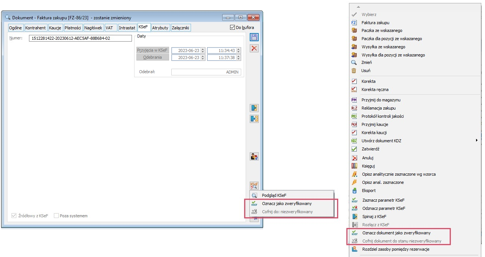Image resolution: width=485 pixels, height=257 pixels.
Task: Toggle the Do bufora checkbox
Action: tap(233, 27)
